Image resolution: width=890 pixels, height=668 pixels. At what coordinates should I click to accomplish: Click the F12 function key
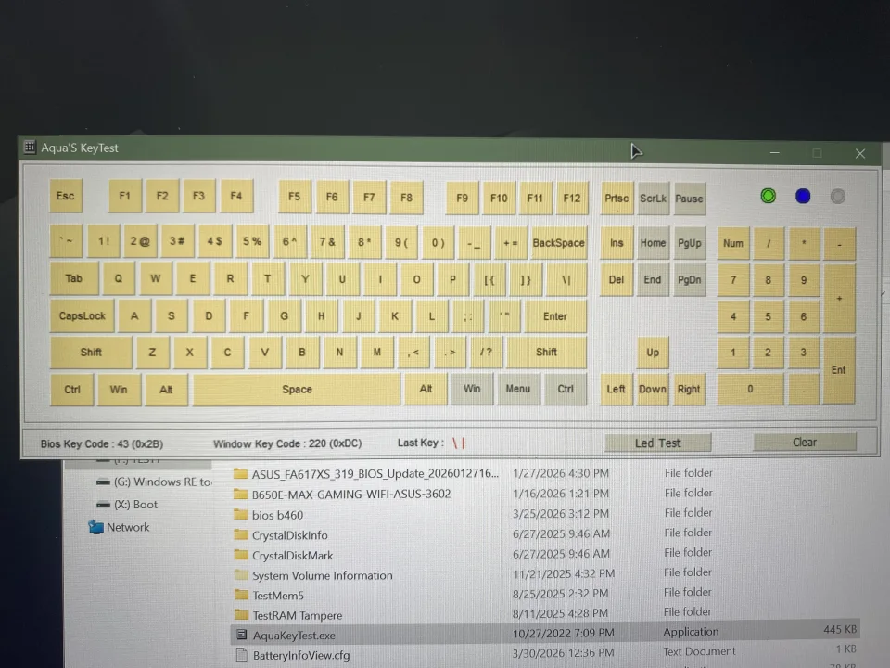[x=572, y=199]
